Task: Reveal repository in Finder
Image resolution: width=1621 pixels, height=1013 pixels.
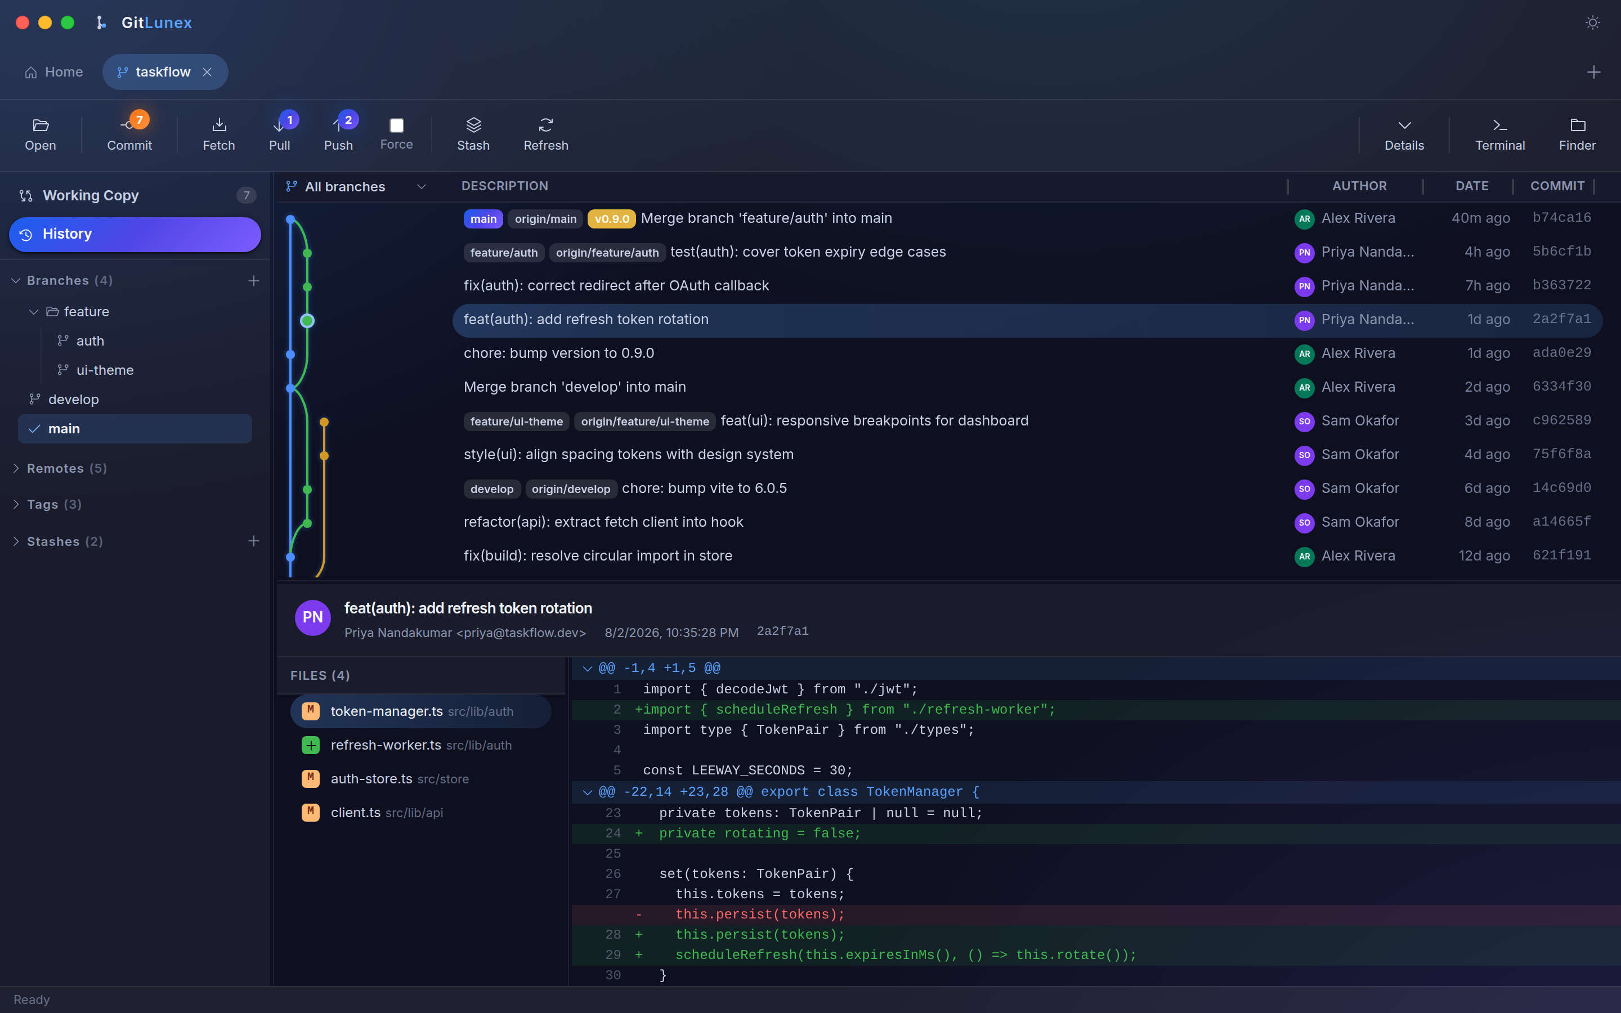Action: click(1577, 135)
